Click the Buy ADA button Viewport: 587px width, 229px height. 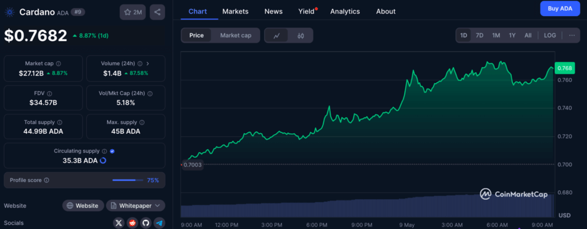(560, 9)
